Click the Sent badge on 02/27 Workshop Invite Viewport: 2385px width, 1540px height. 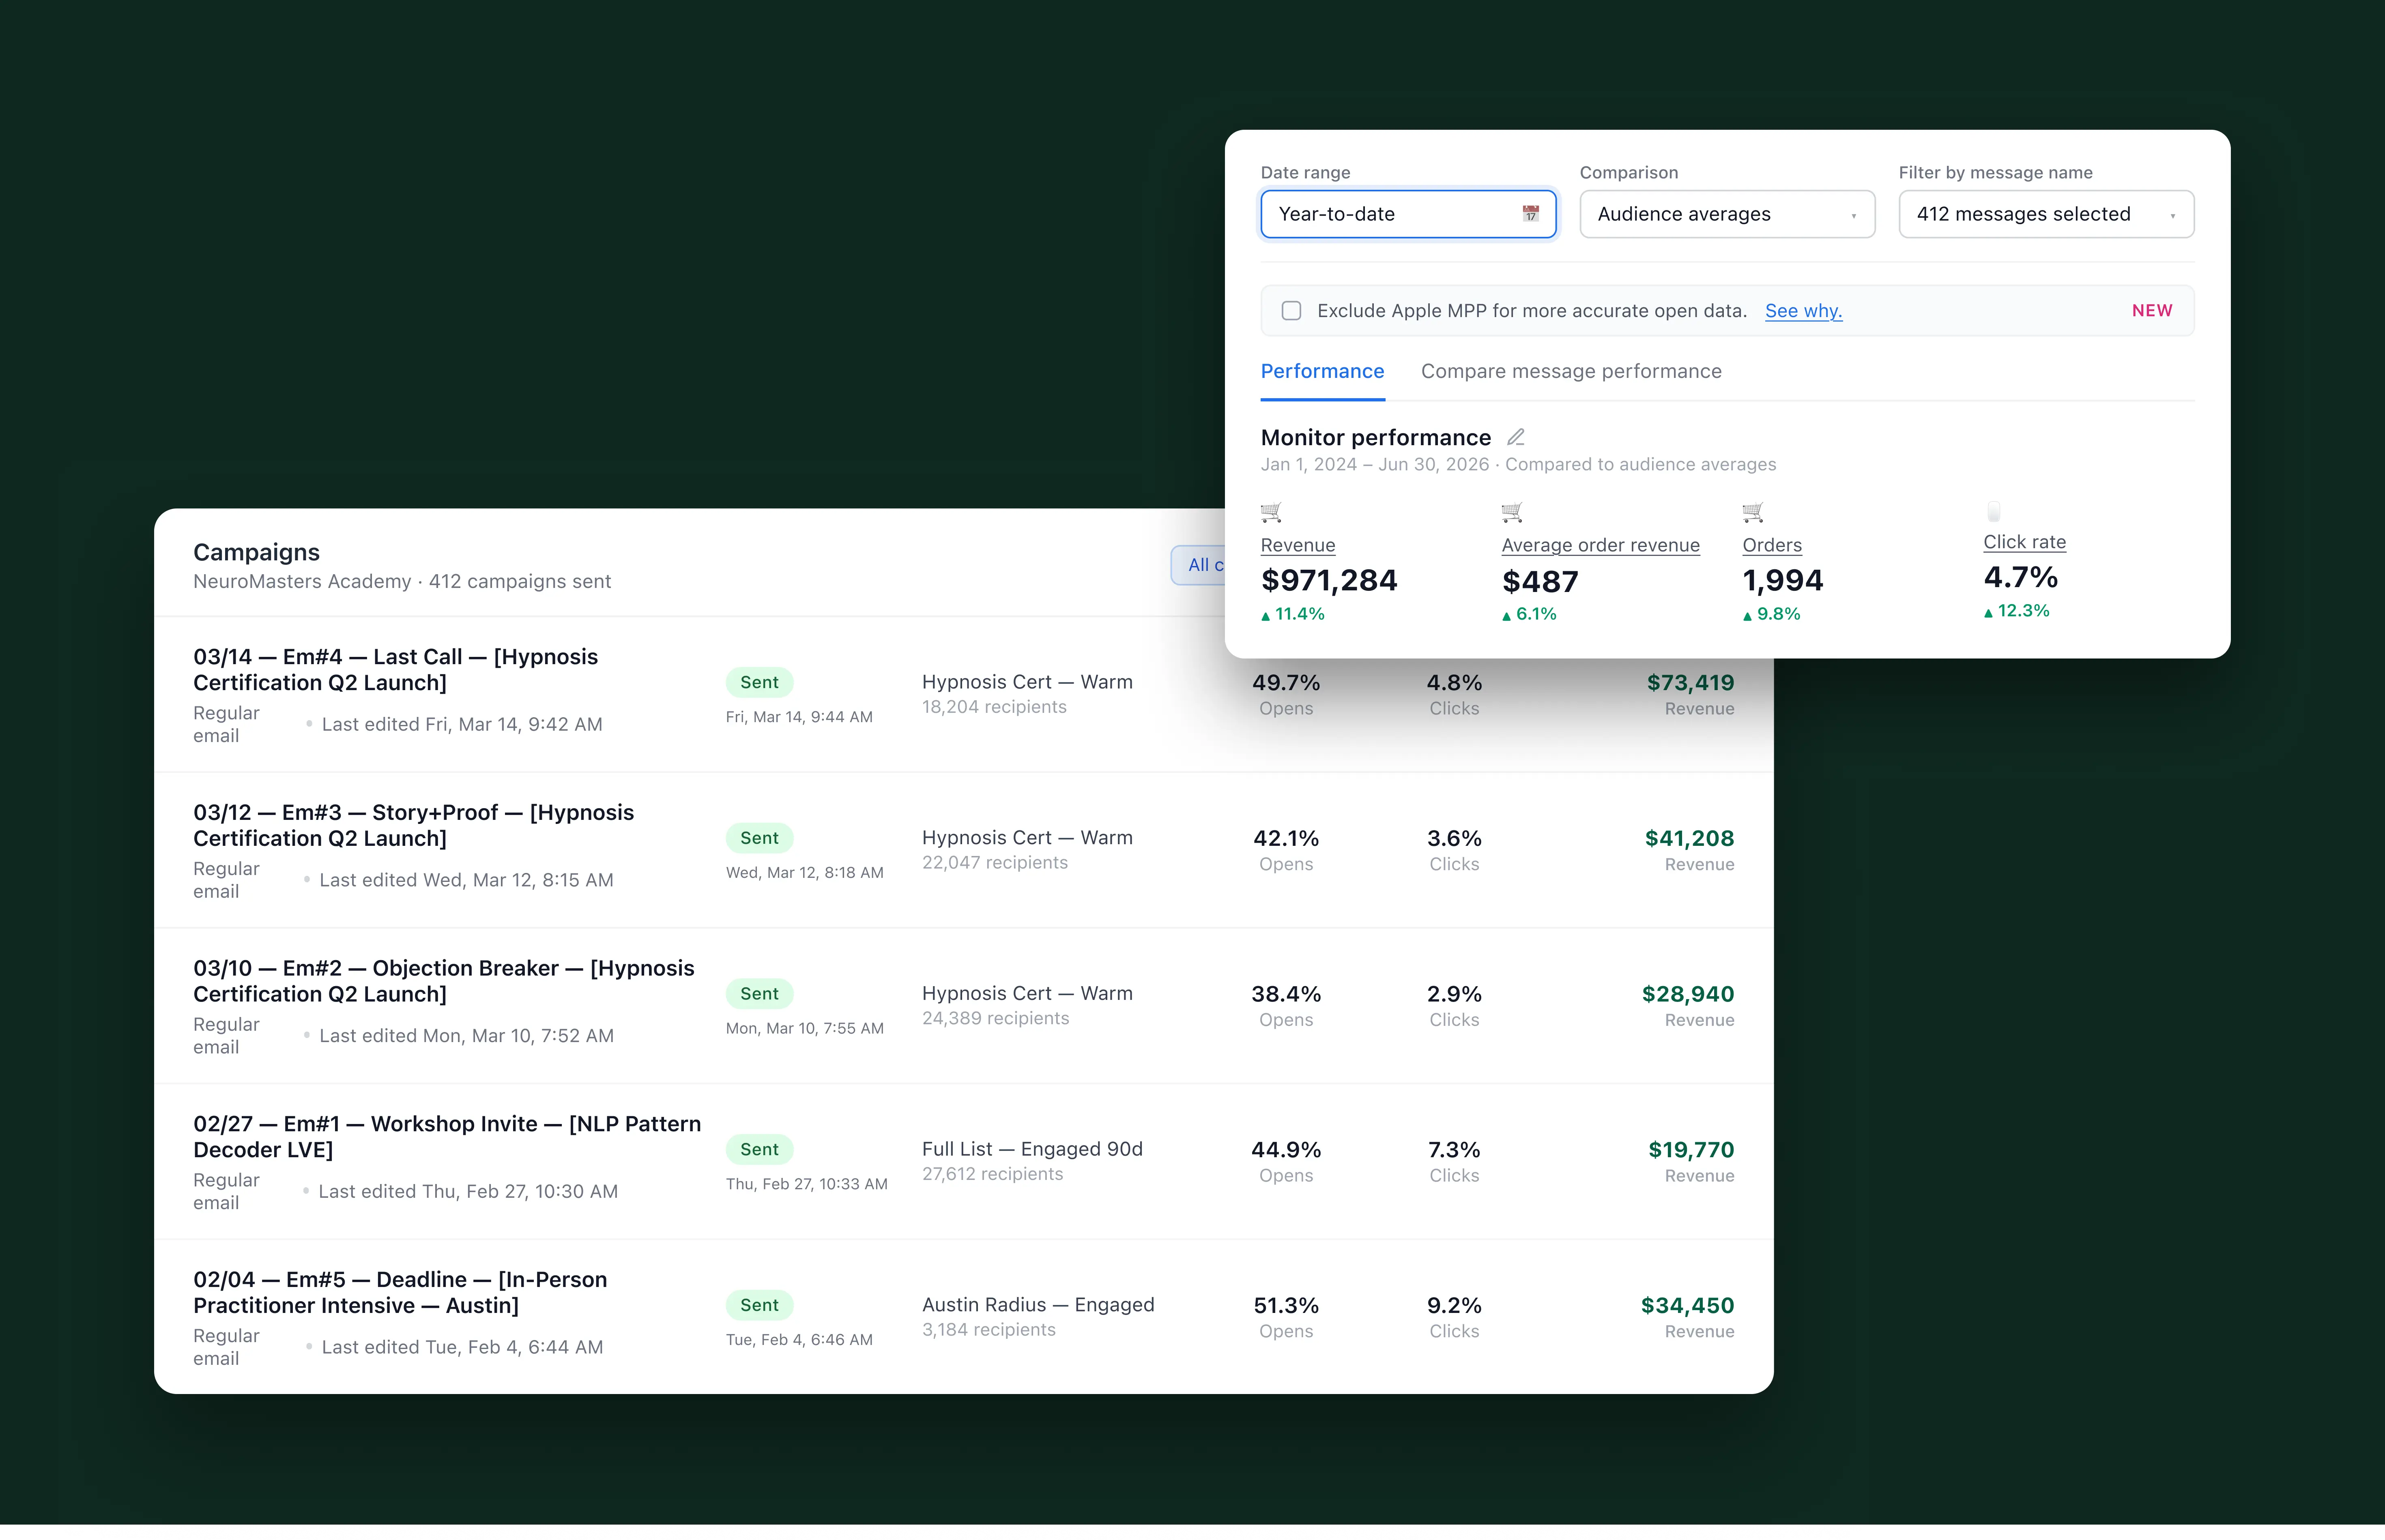pyautogui.click(x=759, y=1149)
